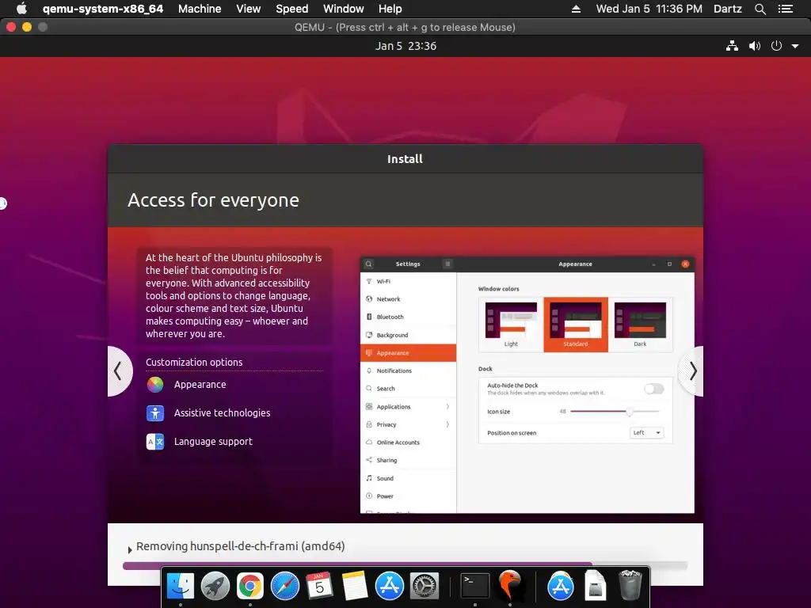Open the Help menu

click(390, 9)
